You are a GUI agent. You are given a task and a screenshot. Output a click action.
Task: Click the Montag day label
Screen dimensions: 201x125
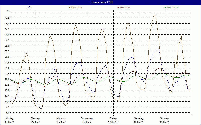coord(9,118)
